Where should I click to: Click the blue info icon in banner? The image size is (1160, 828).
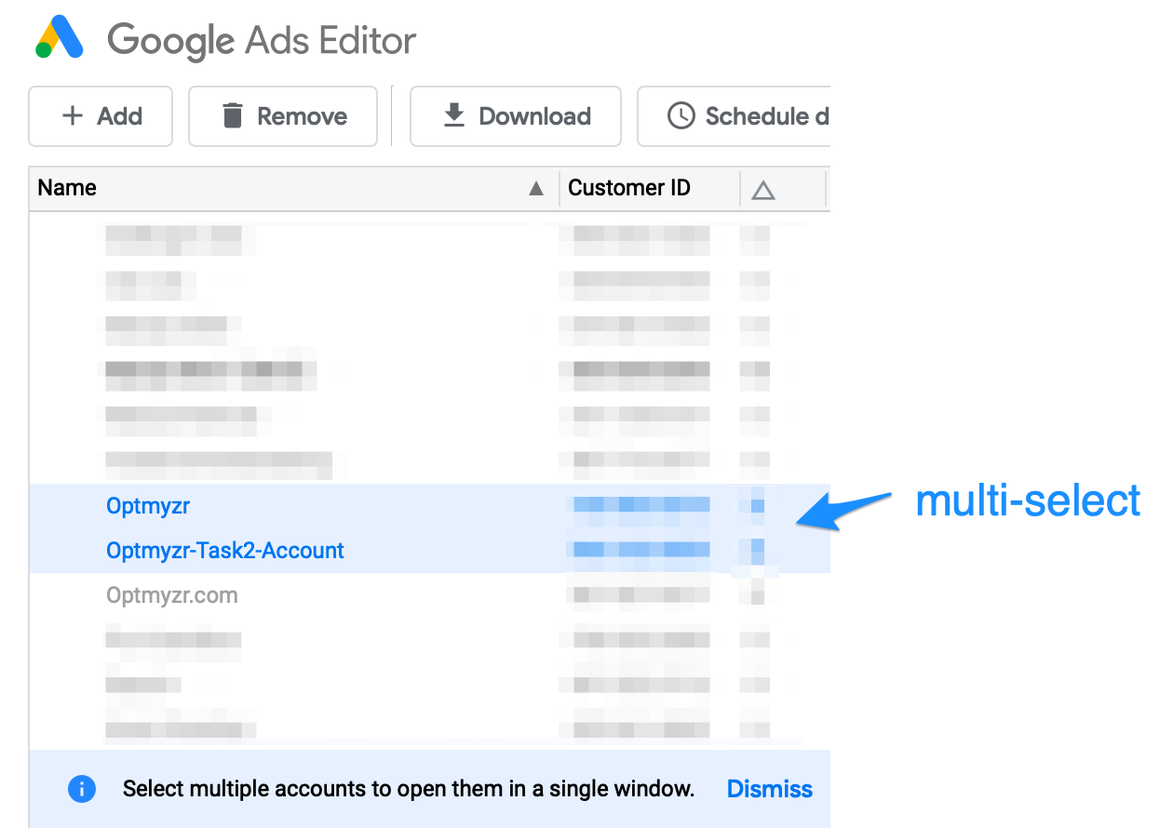[82, 789]
